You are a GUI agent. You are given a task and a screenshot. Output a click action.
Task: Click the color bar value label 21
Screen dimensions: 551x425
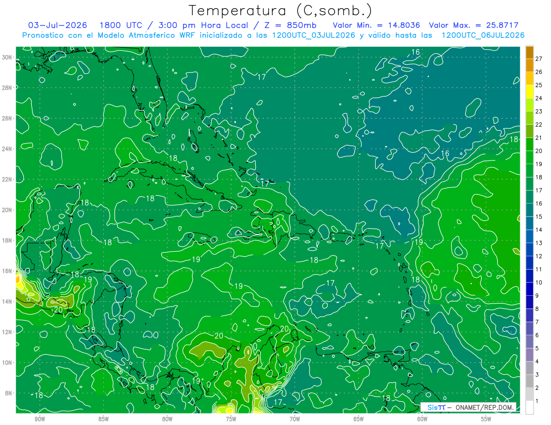(539, 138)
